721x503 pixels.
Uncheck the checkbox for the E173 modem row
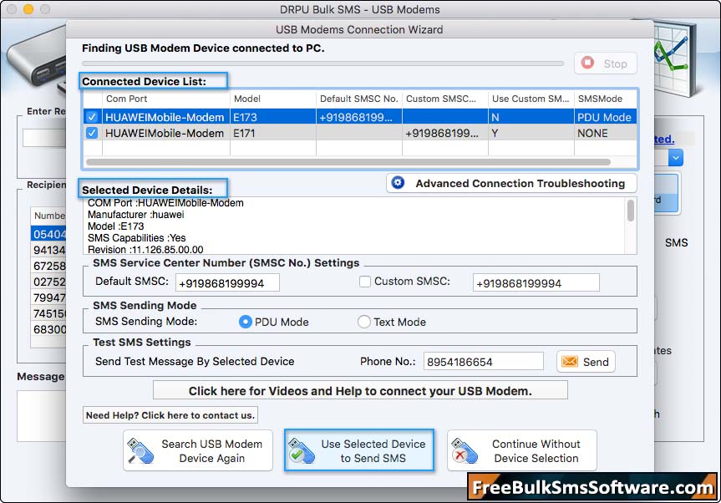(x=92, y=117)
